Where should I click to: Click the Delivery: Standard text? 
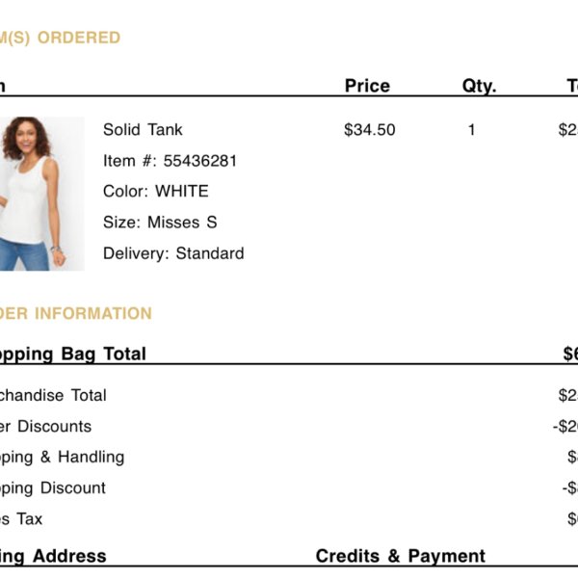coord(173,253)
